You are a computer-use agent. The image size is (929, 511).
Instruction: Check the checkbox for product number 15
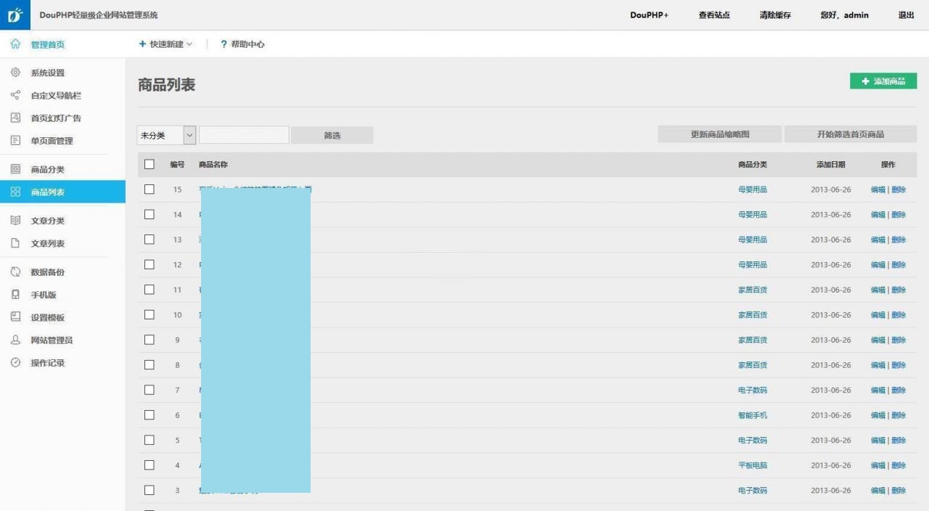point(150,189)
